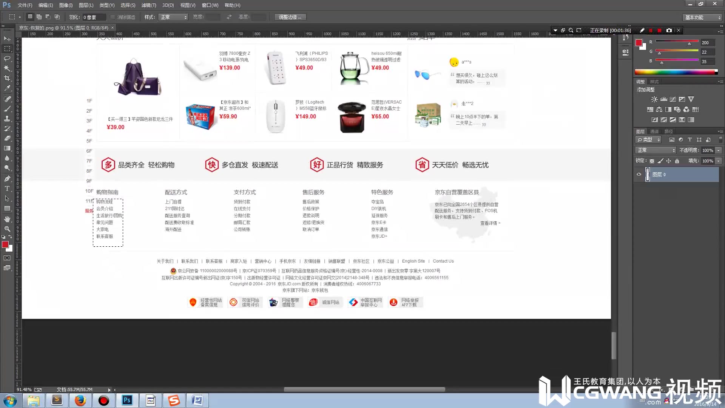Viewport: 725px width, 408px height.
Task: Select the Horizontal Type tool
Action: [7, 189]
